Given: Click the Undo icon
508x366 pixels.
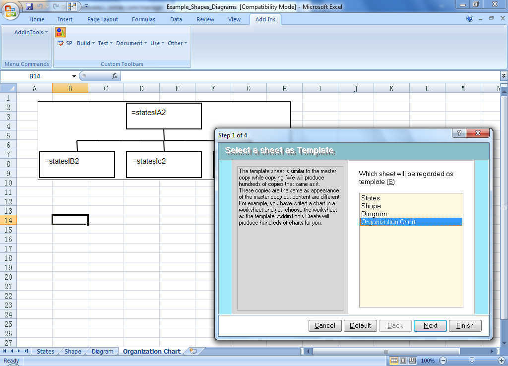Looking at the screenshot, I should 41,5.
